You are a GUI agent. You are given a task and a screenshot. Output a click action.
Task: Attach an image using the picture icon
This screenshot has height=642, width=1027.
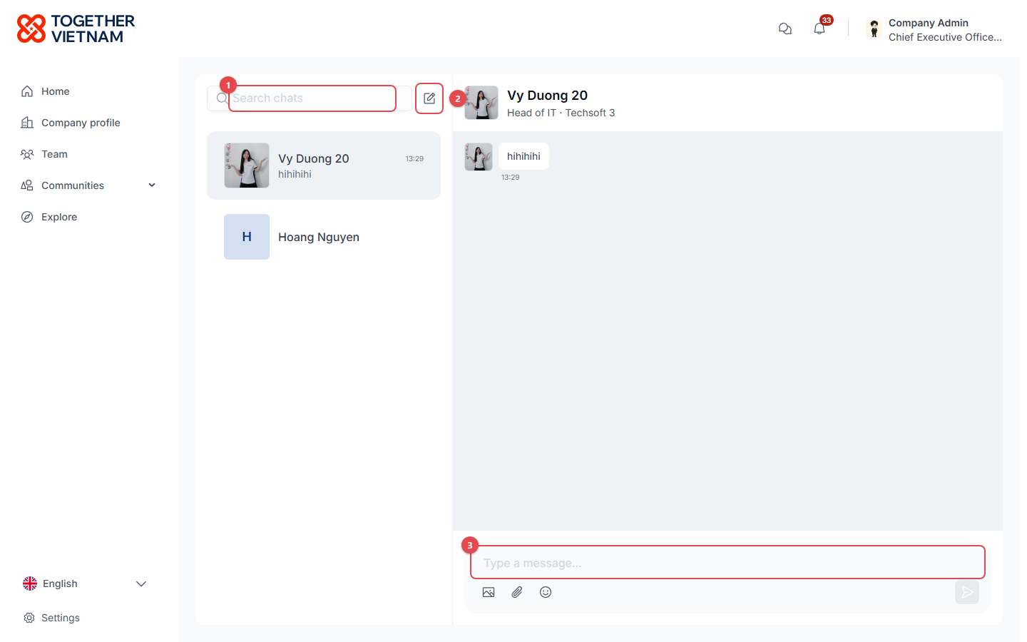tap(489, 592)
